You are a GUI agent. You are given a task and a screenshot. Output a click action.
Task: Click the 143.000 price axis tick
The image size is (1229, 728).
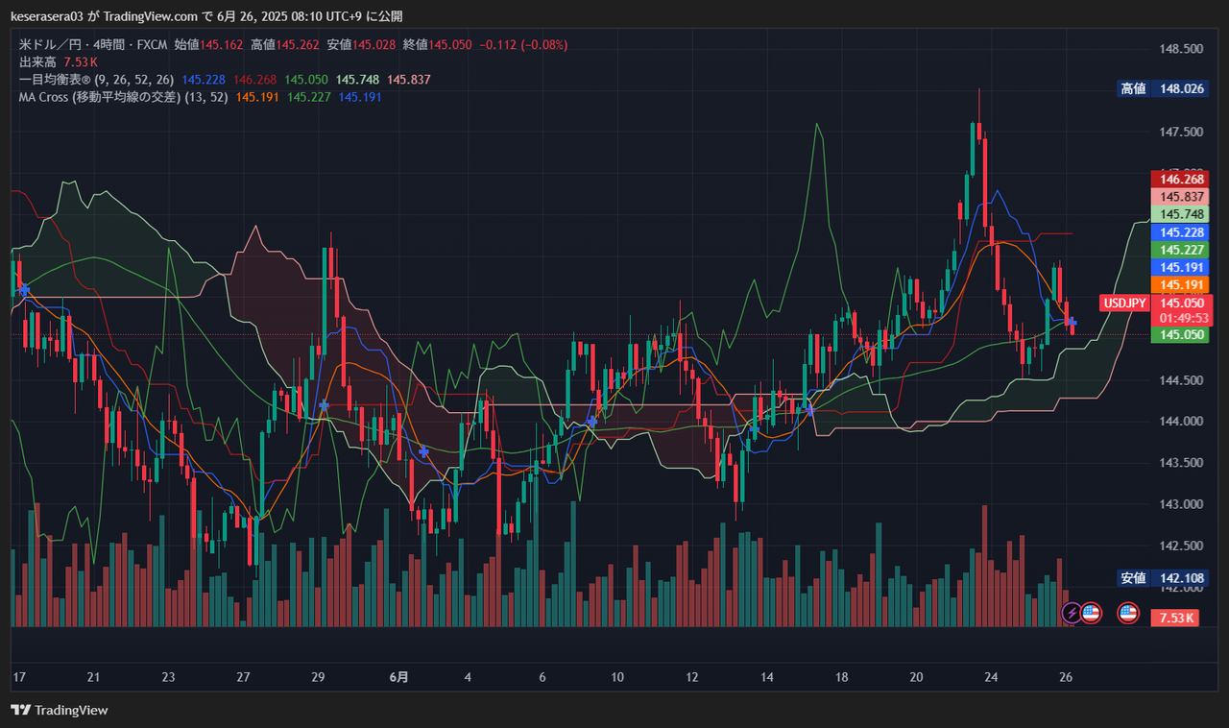[1182, 504]
